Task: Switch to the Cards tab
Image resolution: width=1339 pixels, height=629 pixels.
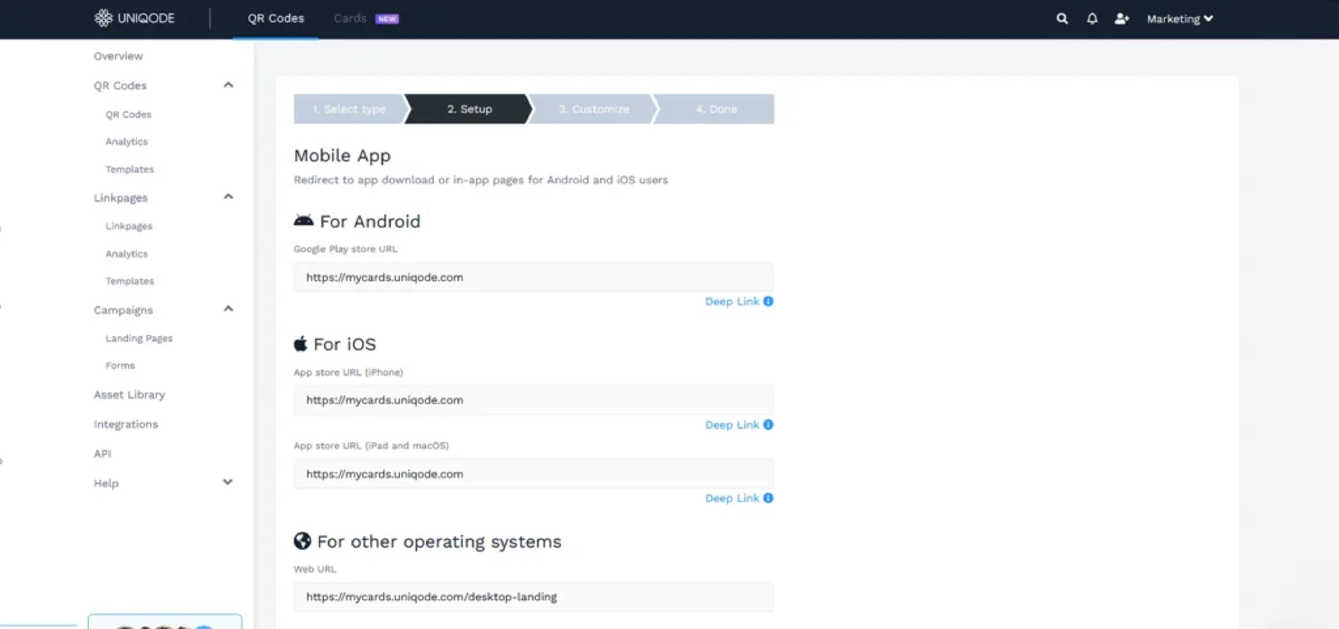Action: point(350,19)
